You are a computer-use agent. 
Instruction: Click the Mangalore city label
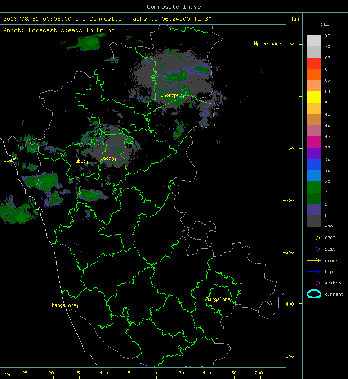66,305
